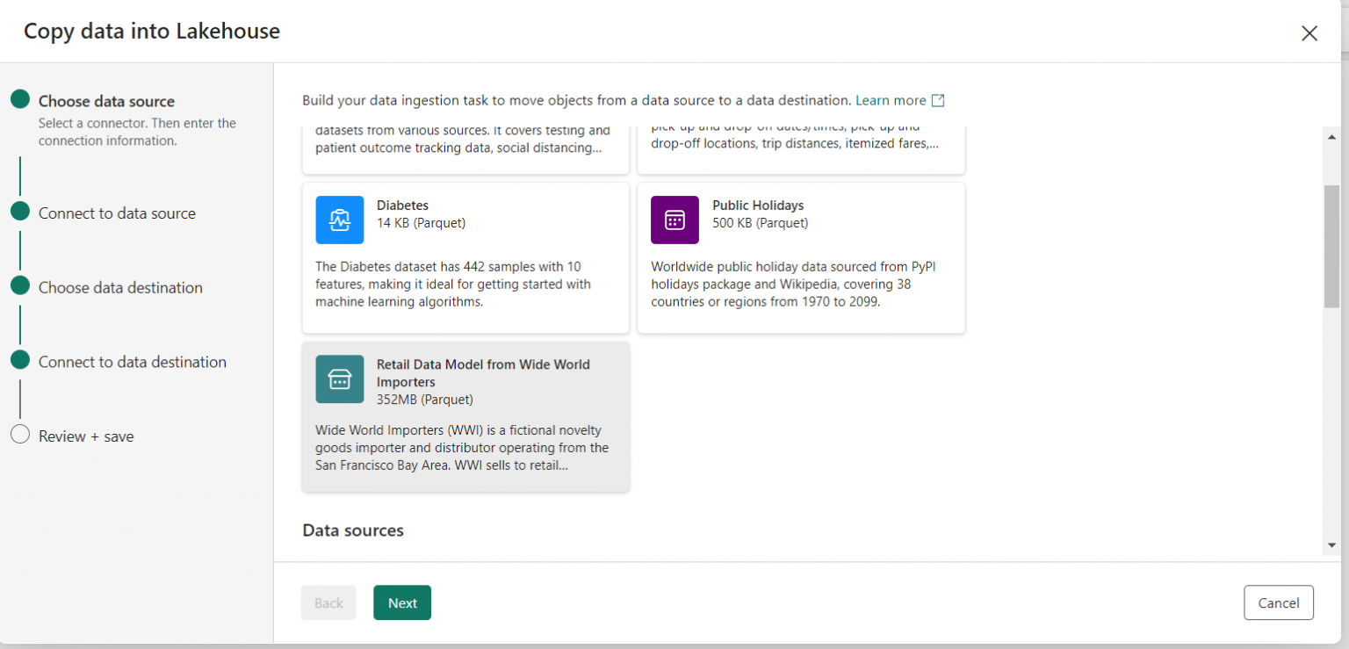This screenshot has height=649, width=1349.
Task: Select the Review + save step circle
Action: click(19, 434)
